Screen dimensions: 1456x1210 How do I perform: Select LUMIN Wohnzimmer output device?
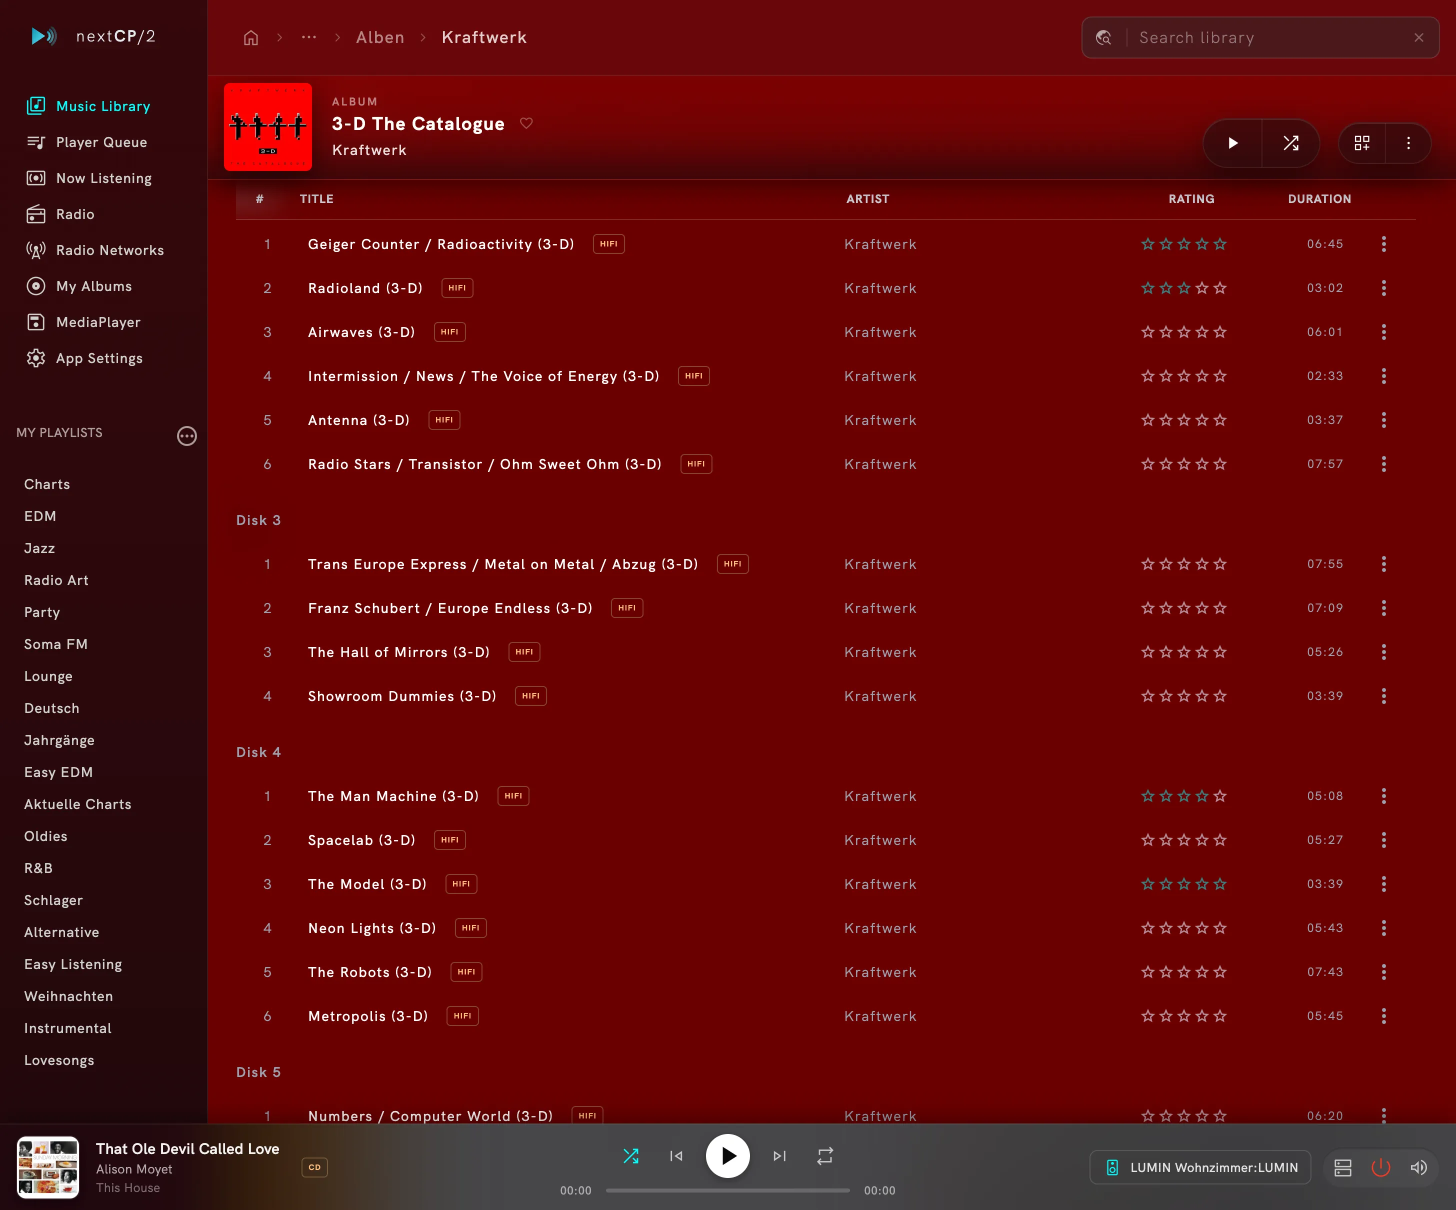(1201, 1167)
